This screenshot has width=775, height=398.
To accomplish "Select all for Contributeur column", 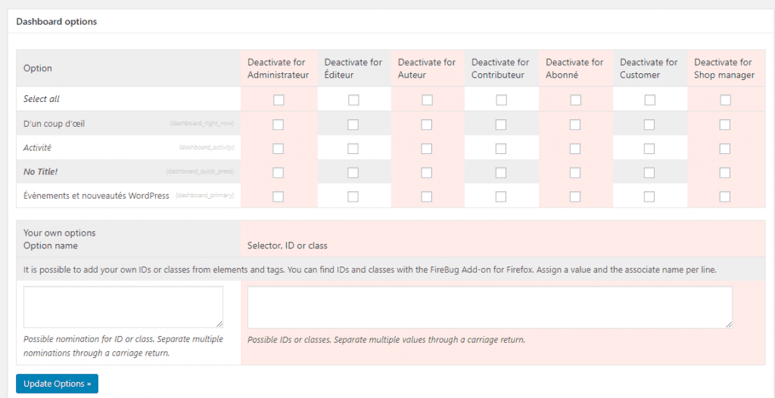I will 501,100.
